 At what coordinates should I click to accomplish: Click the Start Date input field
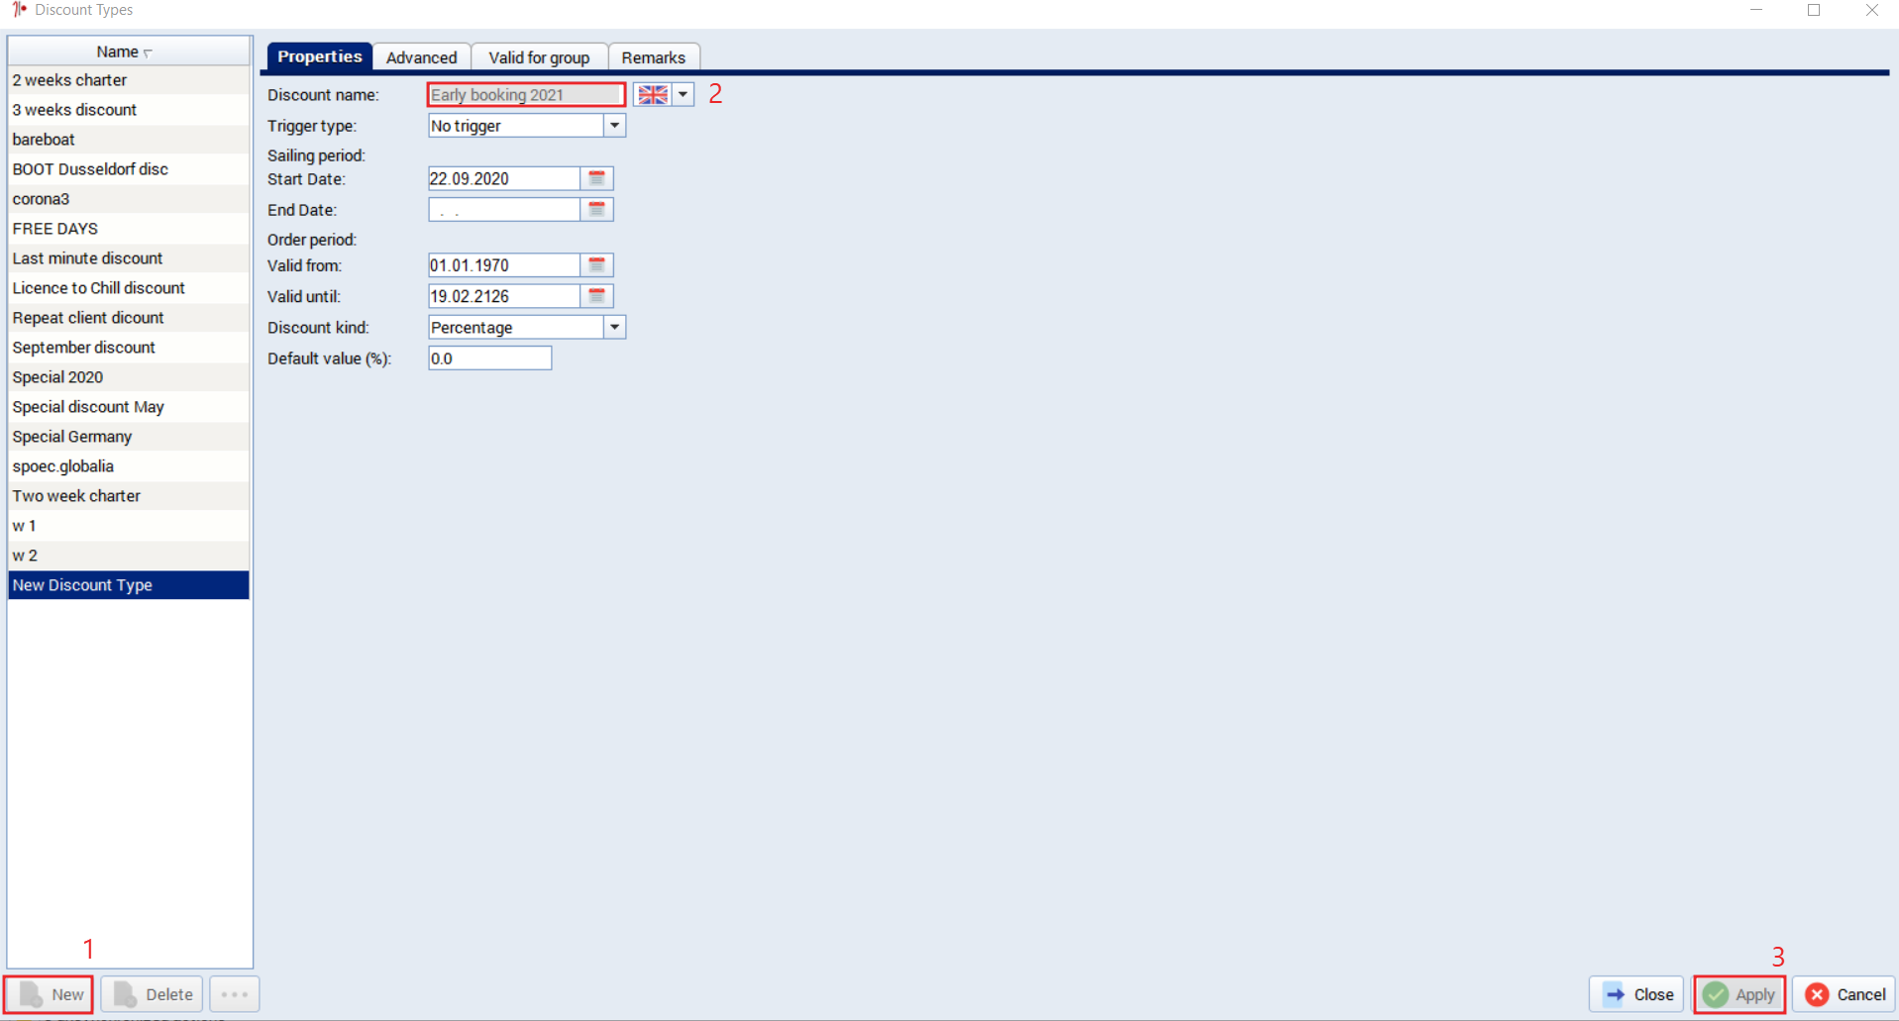(x=503, y=178)
